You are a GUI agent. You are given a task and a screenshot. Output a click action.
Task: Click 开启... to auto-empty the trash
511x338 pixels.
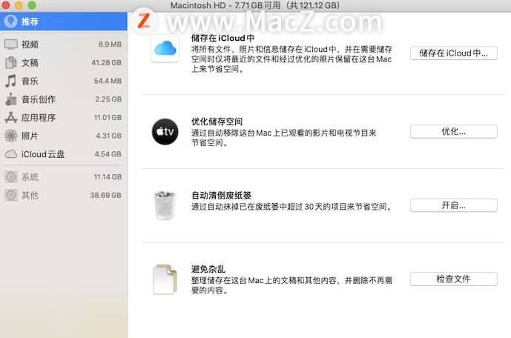pyautogui.click(x=454, y=205)
